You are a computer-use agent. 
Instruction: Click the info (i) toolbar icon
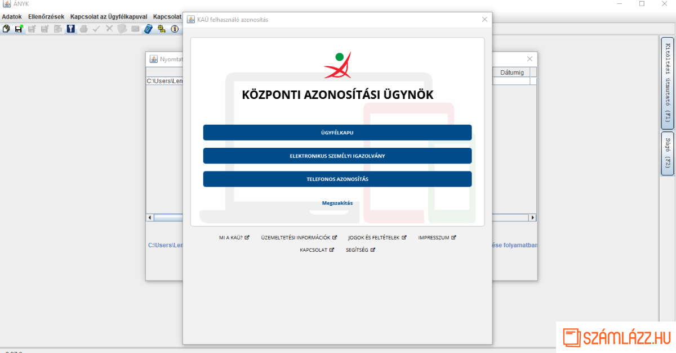point(175,29)
